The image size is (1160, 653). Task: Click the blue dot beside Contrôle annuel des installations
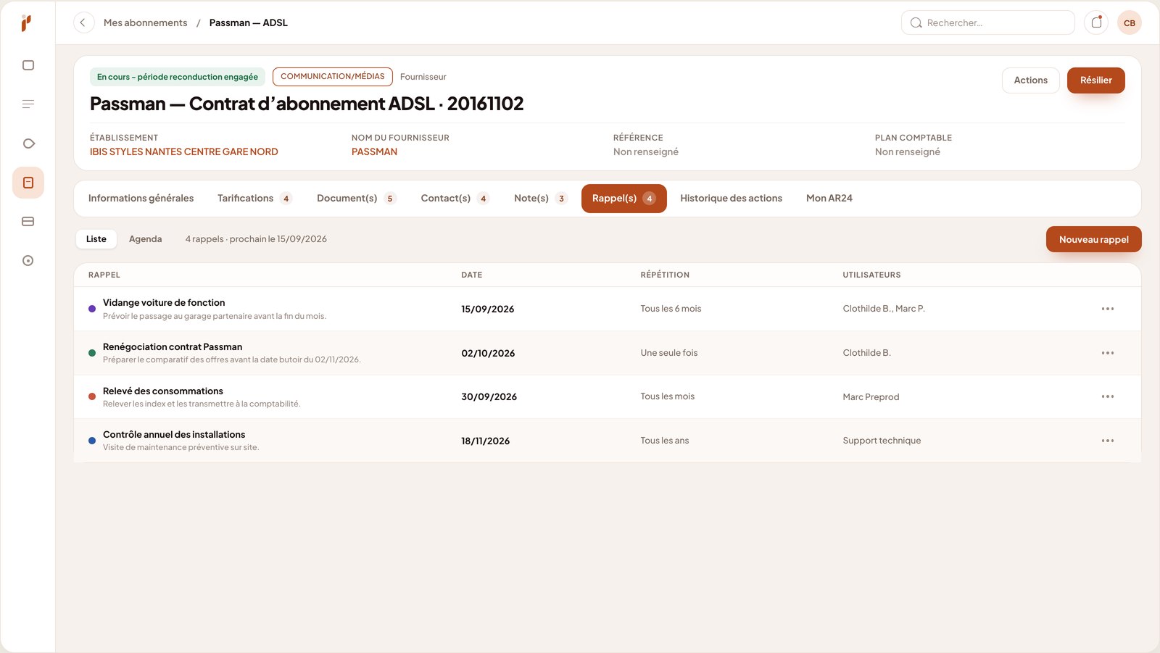(x=92, y=441)
